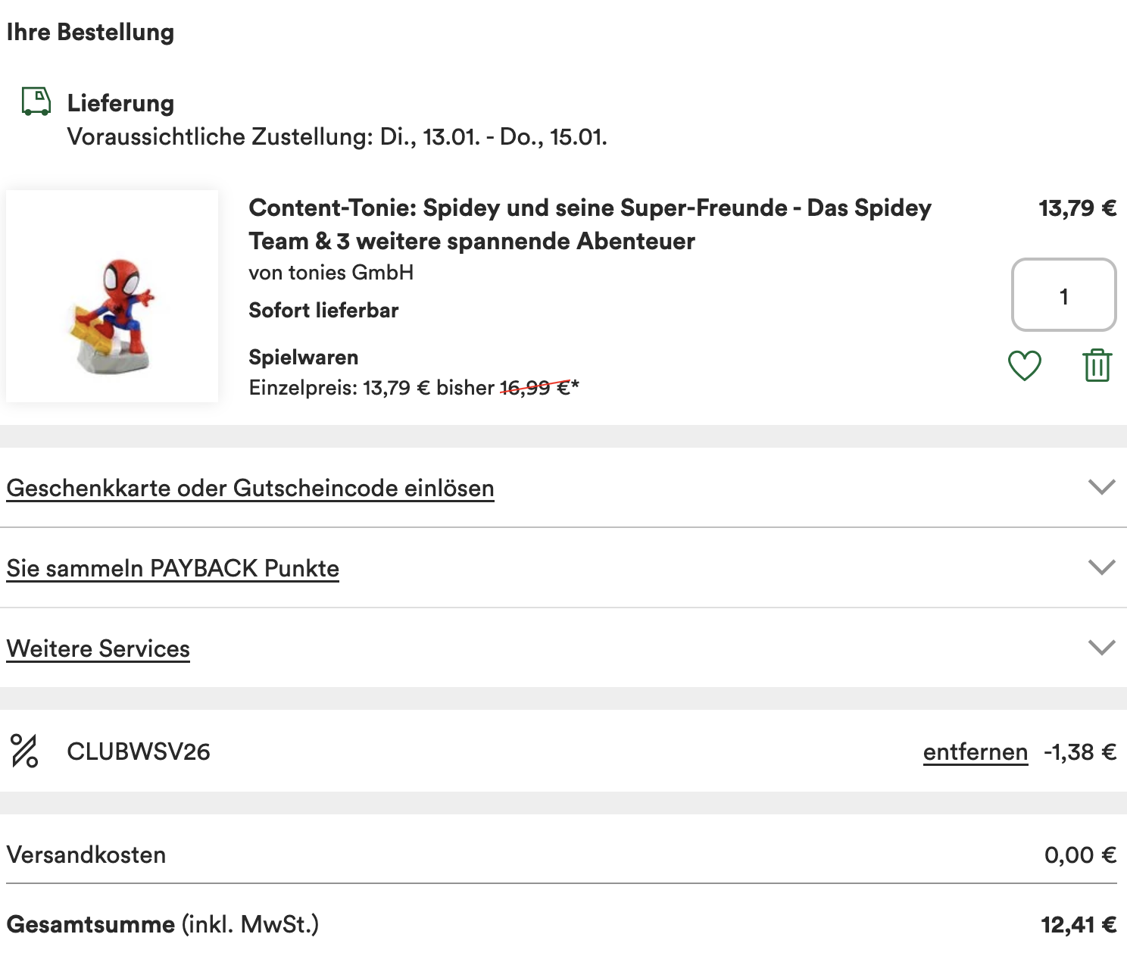Click the Gesamtsumme total of 12,41 €
The image size is (1127, 956).
(1078, 925)
